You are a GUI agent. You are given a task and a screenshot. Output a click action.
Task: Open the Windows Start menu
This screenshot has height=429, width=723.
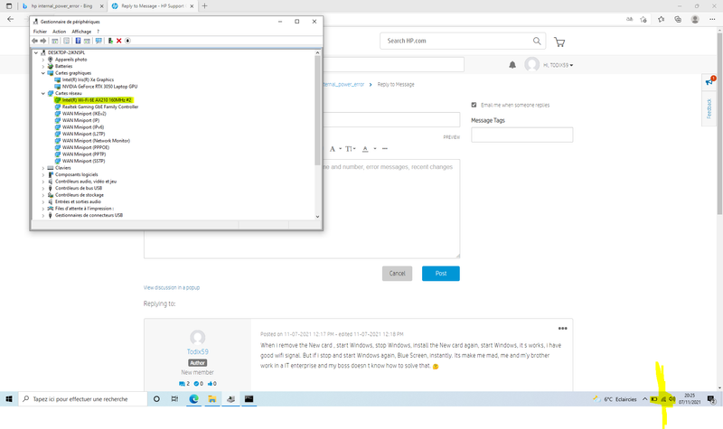click(9, 399)
